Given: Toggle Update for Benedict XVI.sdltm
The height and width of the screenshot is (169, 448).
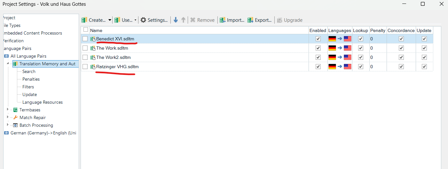Looking at the screenshot, I should (x=424, y=39).
